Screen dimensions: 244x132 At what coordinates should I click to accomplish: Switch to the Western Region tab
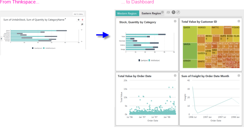click(127, 13)
